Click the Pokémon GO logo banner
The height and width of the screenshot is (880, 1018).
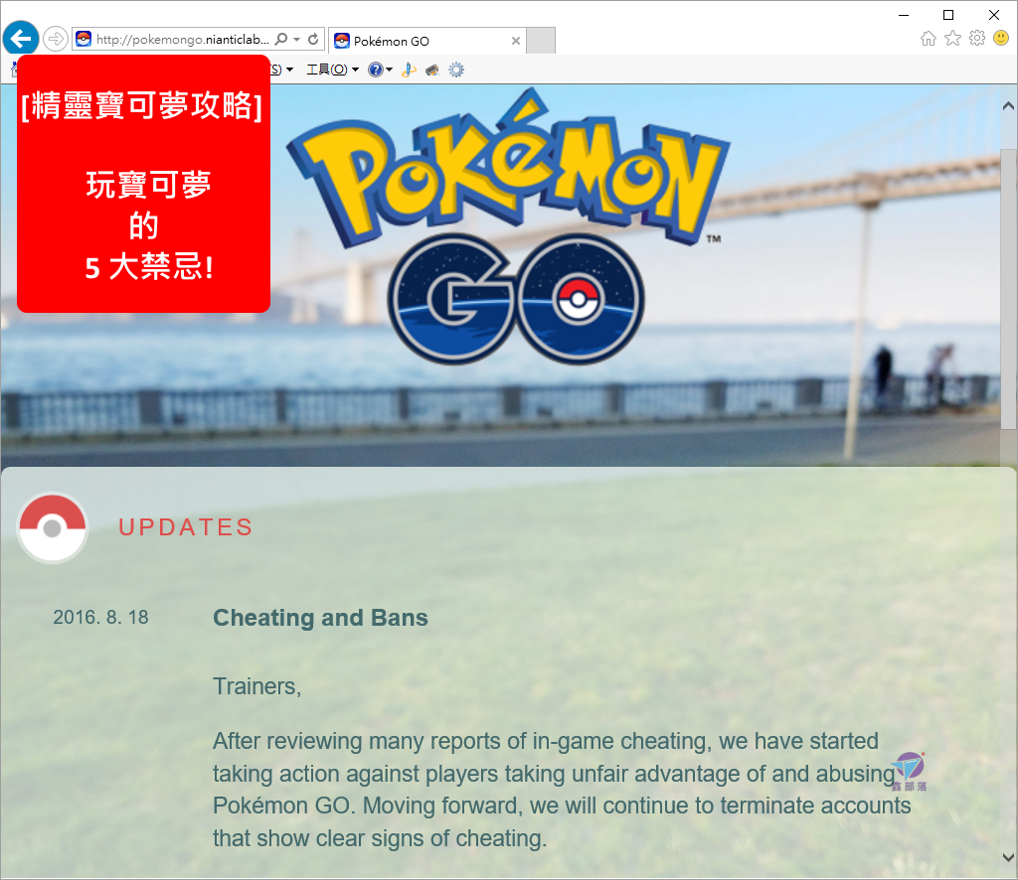pos(510,227)
